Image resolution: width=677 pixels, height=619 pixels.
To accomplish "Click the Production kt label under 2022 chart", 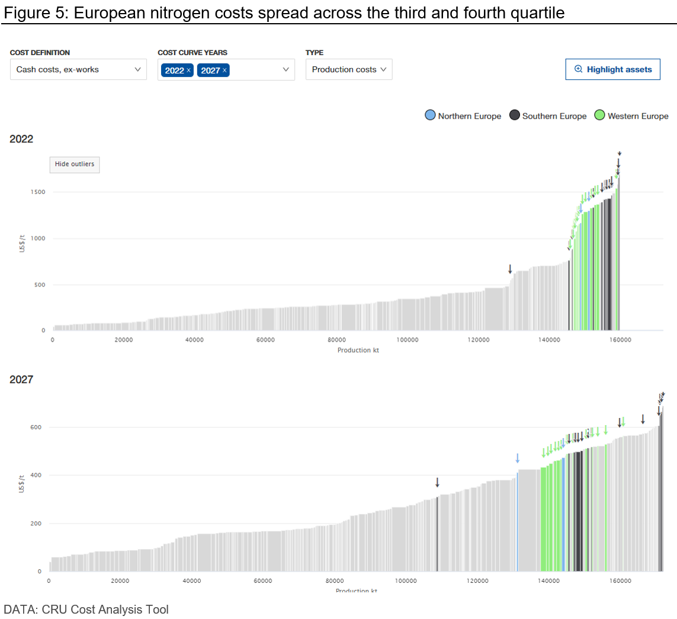I will [x=358, y=350].
